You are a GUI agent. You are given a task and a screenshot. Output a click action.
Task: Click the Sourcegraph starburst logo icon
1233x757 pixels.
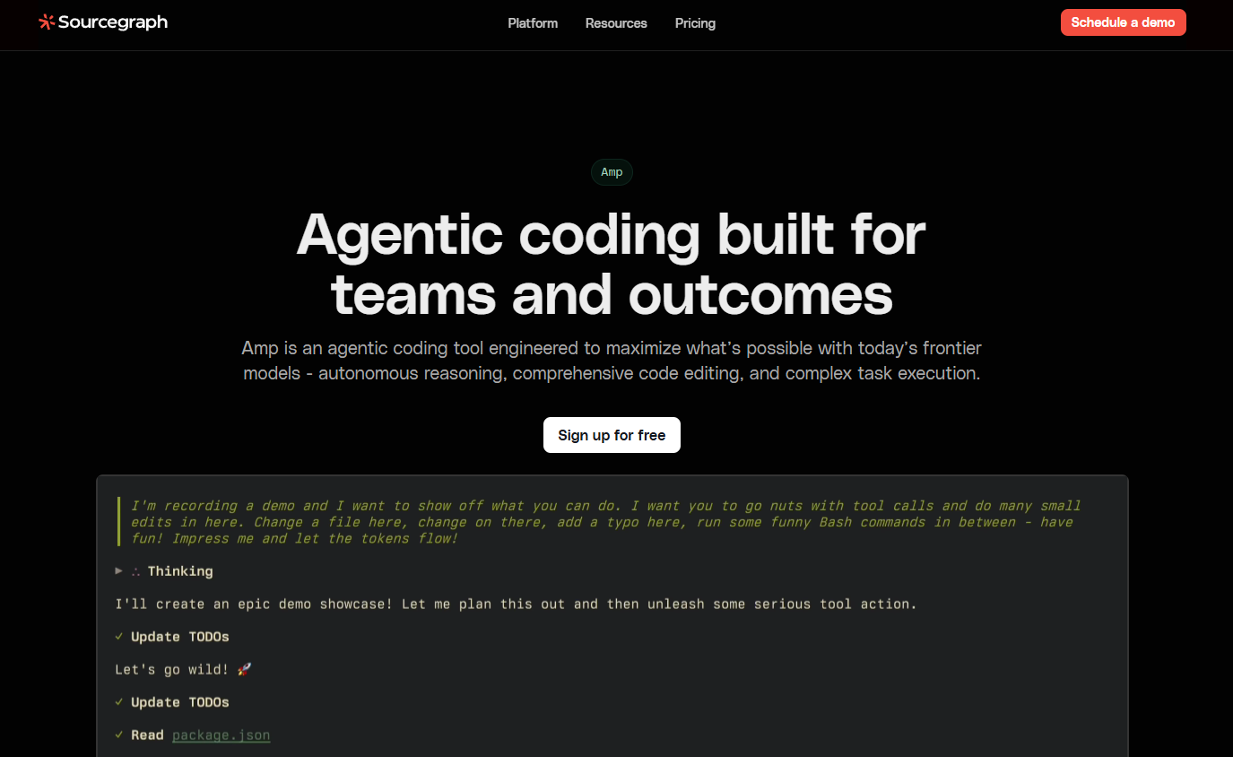(x=47, y=22)
